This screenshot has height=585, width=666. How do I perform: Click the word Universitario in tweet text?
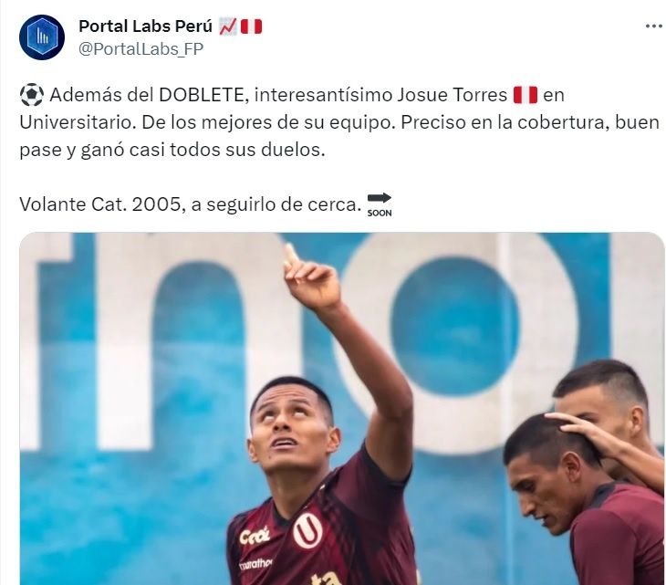(x=78, y=122)
